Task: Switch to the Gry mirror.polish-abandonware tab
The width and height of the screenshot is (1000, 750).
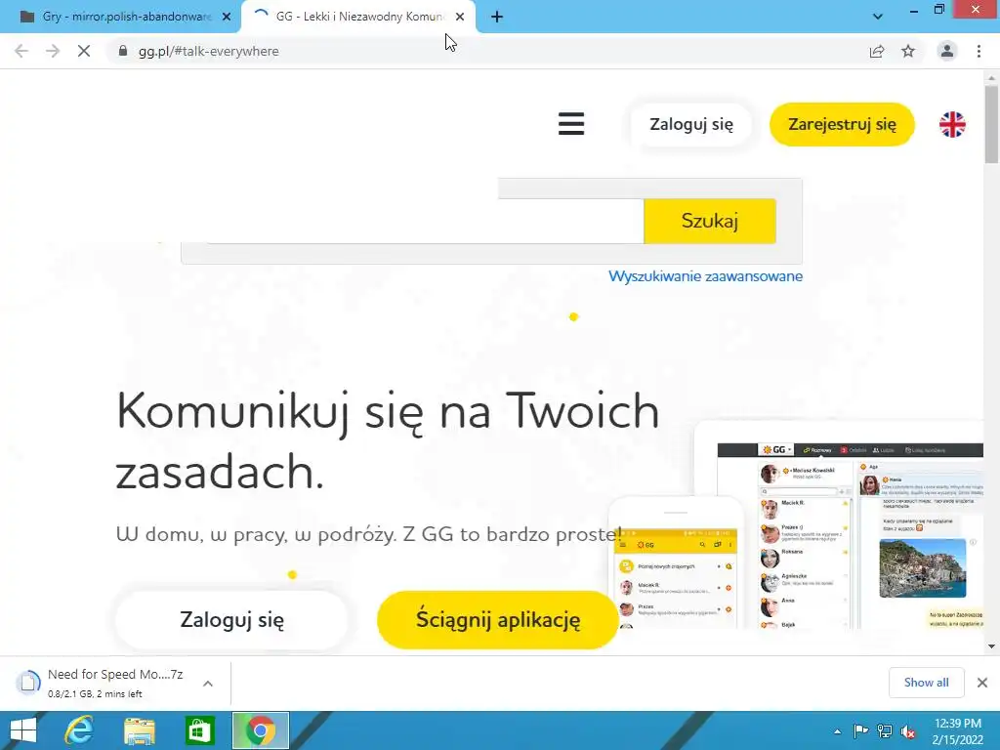Action: point(119,17)
